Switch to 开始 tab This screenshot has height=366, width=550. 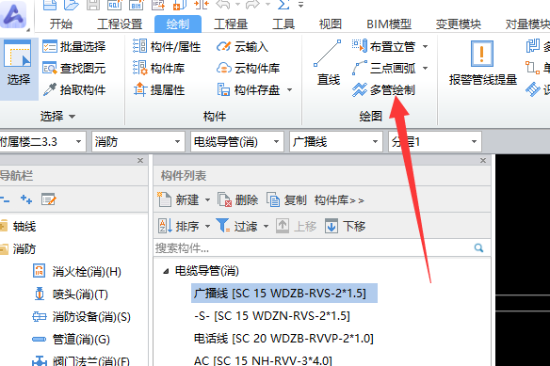click(60, 24)
